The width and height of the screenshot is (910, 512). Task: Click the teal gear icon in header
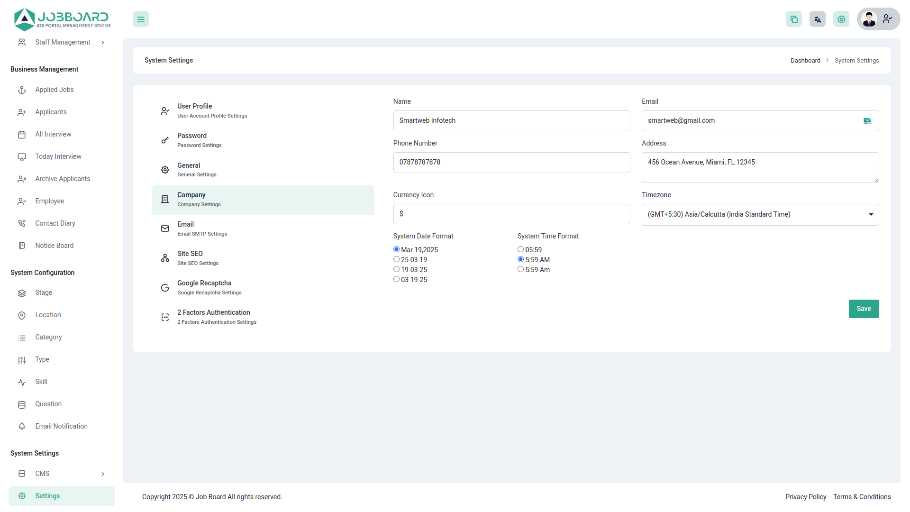pyautogui.click(x=841, y=19)
